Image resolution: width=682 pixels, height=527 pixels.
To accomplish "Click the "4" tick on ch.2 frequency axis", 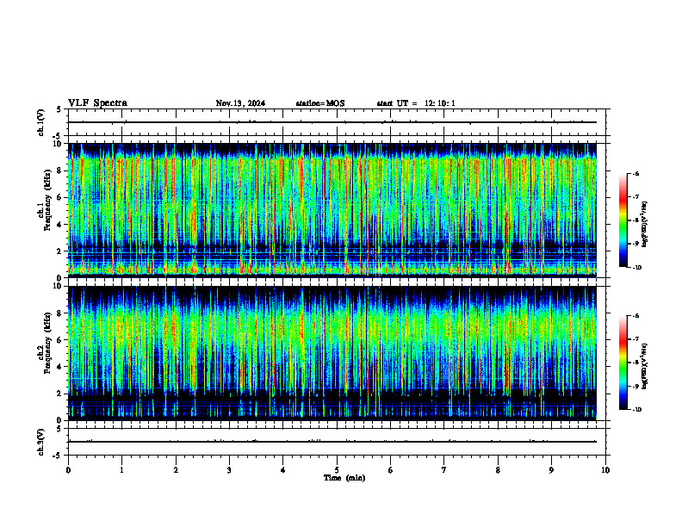I will coord(60,367).
